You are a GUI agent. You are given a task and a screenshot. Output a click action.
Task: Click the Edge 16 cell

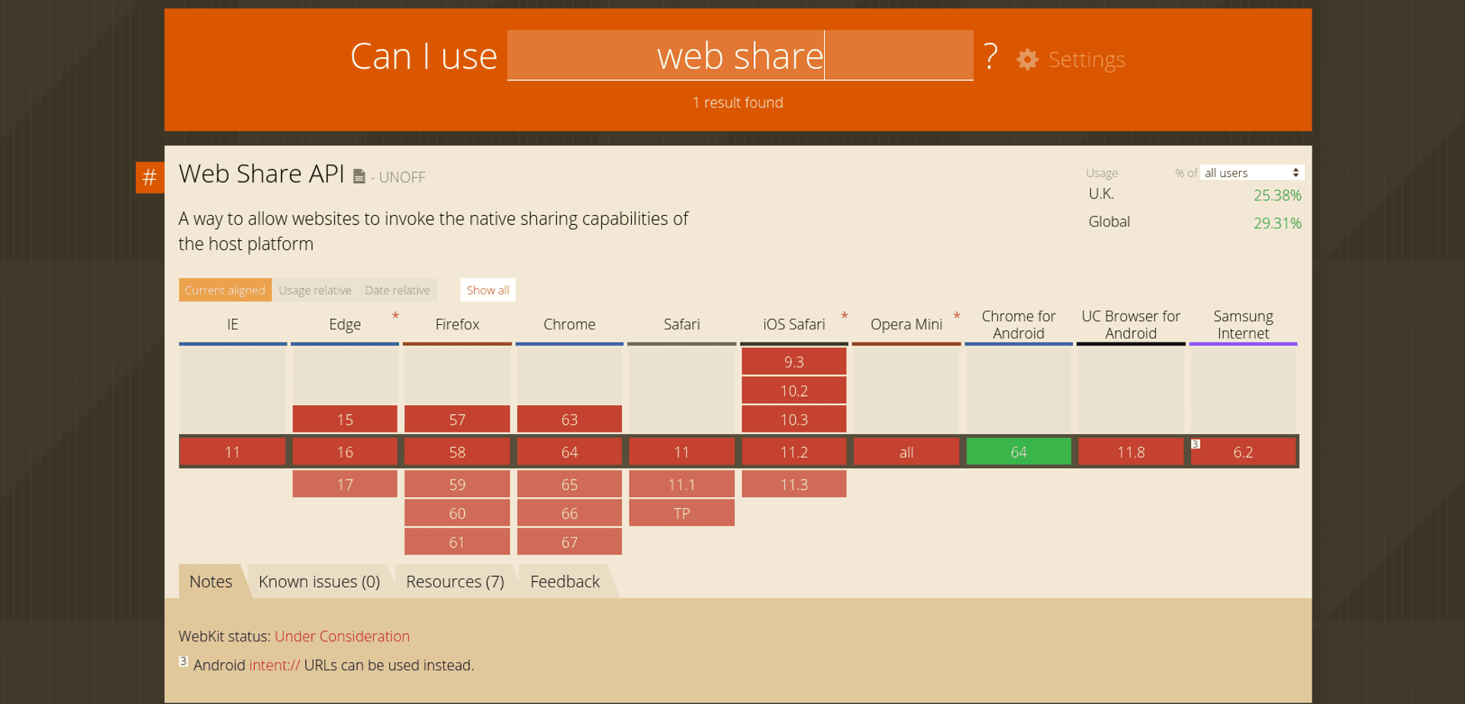coord(345,452)
